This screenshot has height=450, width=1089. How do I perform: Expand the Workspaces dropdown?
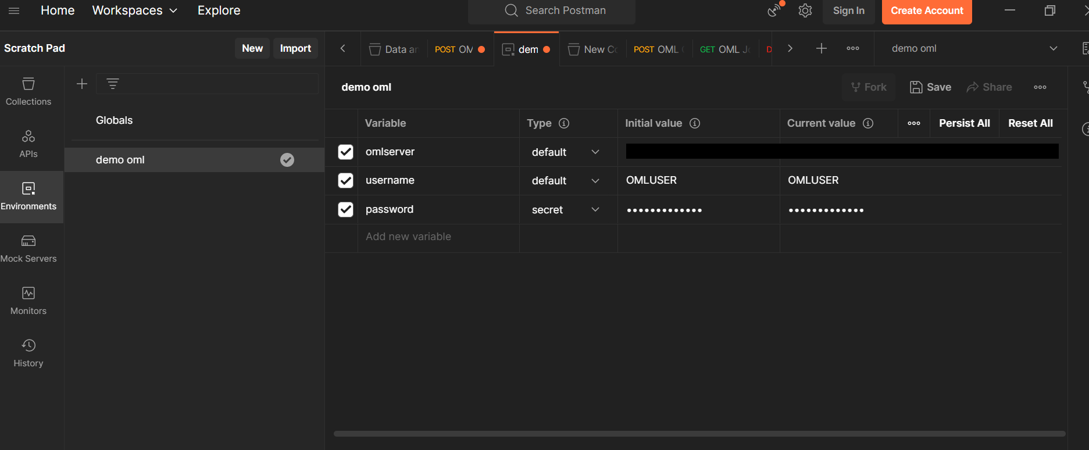tap(135, 10)
